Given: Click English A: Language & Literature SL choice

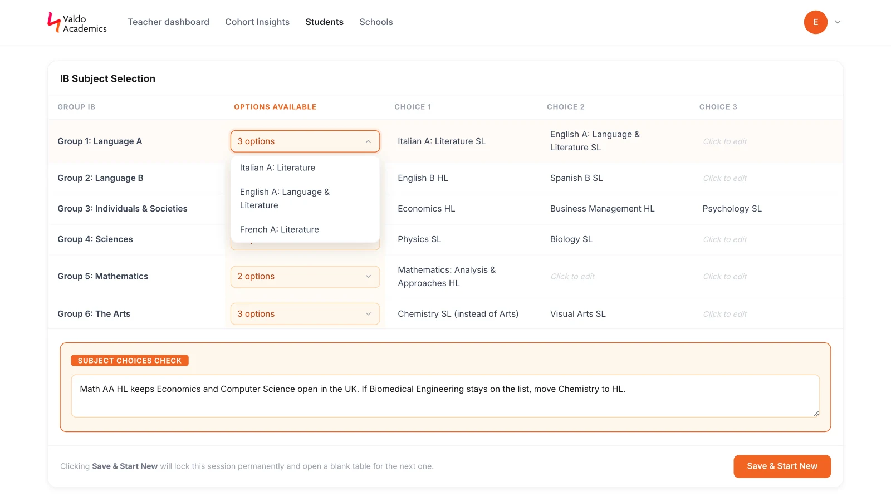Looking at the screenshot, I should (x=595, y=141).
